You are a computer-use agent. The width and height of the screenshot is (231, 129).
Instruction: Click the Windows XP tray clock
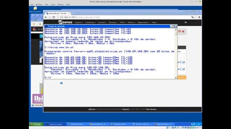click(x=198, y=124)
